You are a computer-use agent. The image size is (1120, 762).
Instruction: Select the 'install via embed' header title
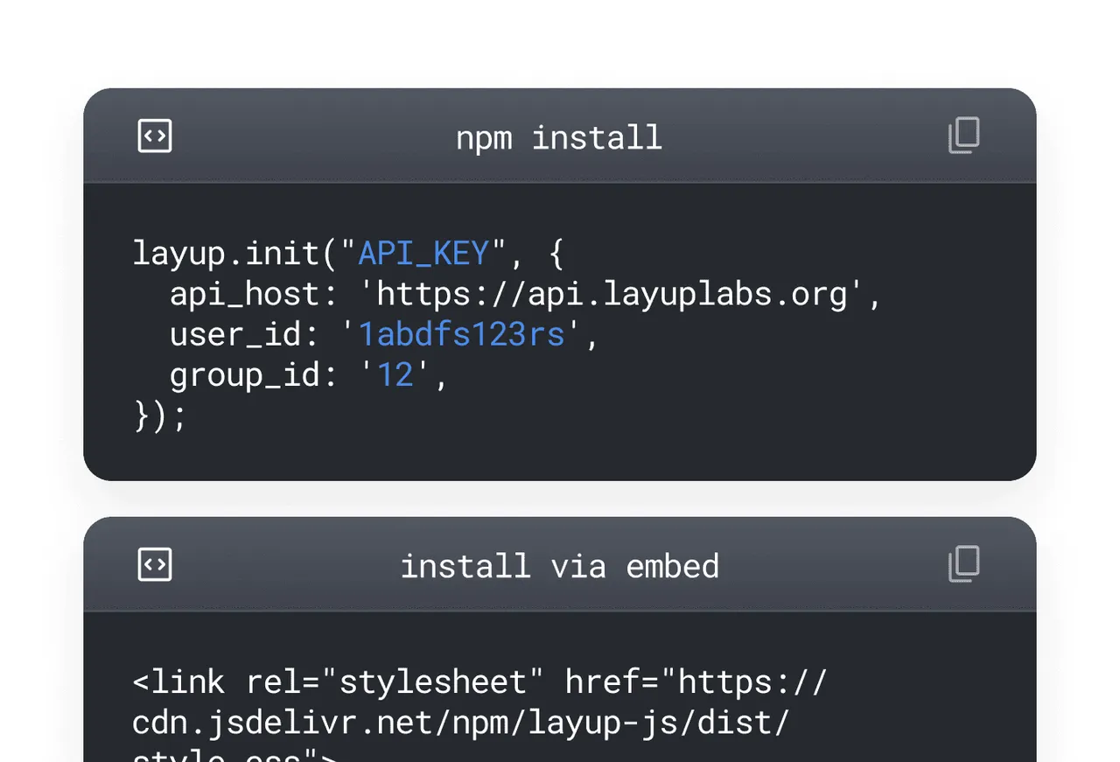[x=559, y=566]
